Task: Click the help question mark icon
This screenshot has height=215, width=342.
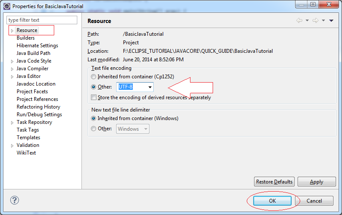Action: pos(15,200)
